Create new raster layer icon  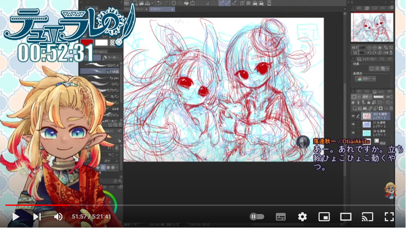pyautogui.click(x=354, y=108)
